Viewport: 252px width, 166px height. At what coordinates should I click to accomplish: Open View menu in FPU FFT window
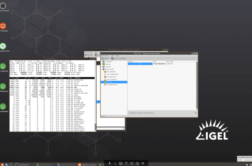coord(112,56)
